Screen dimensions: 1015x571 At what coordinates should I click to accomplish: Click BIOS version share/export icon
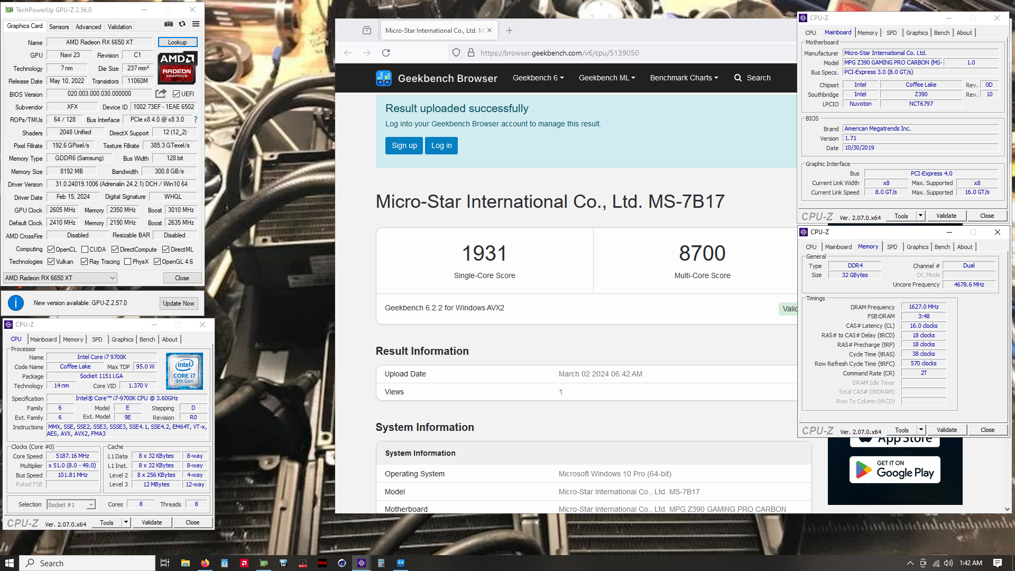click(x=161, y=94)
